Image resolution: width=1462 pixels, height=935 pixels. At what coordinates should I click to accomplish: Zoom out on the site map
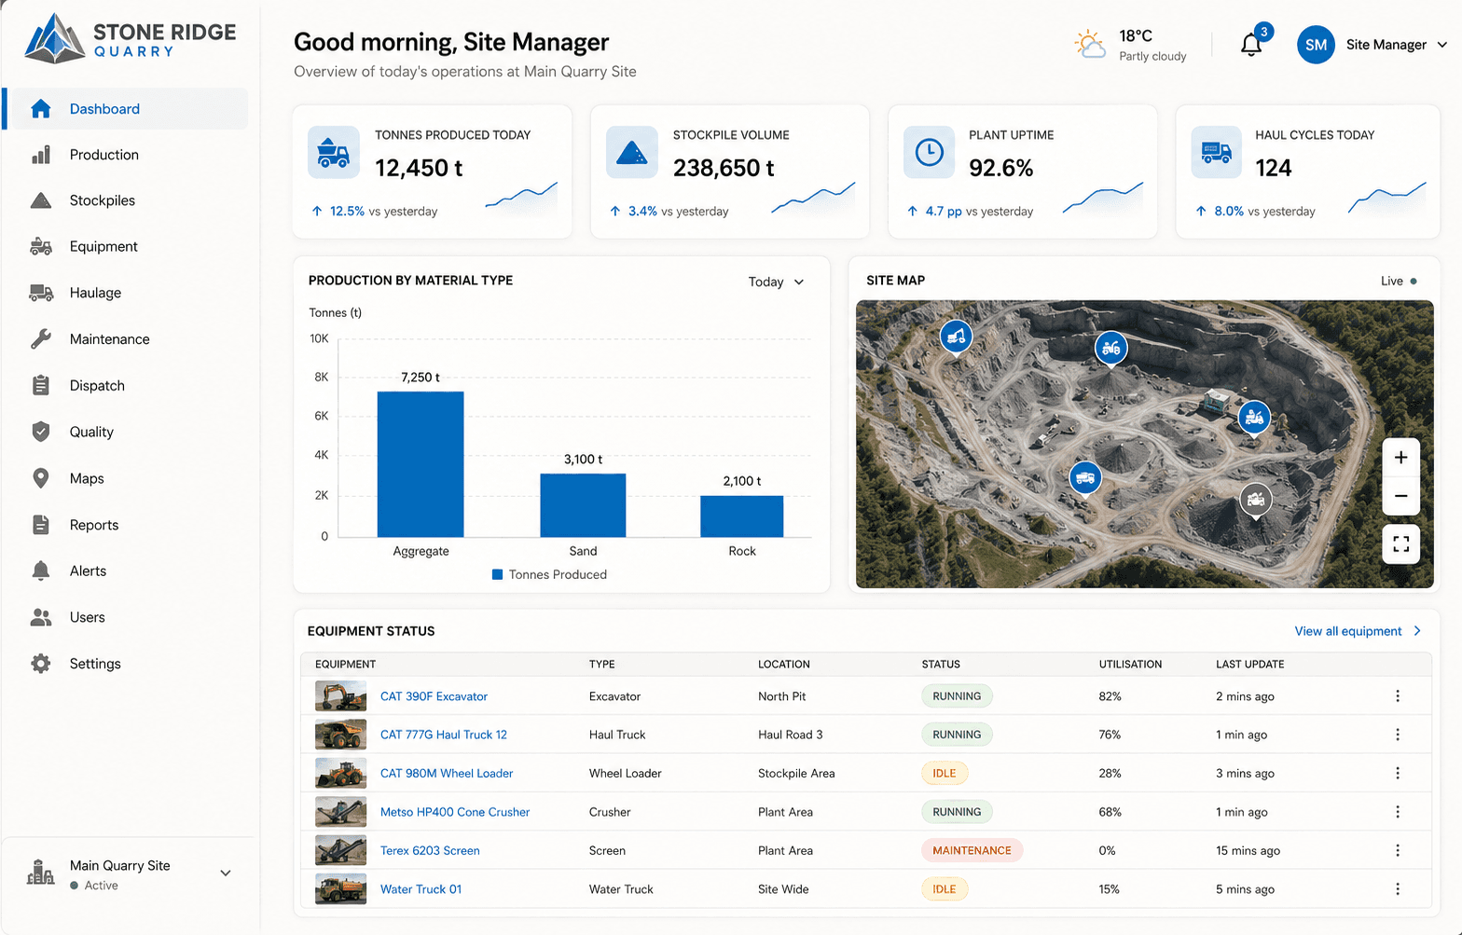click(x=1400, y=496)
